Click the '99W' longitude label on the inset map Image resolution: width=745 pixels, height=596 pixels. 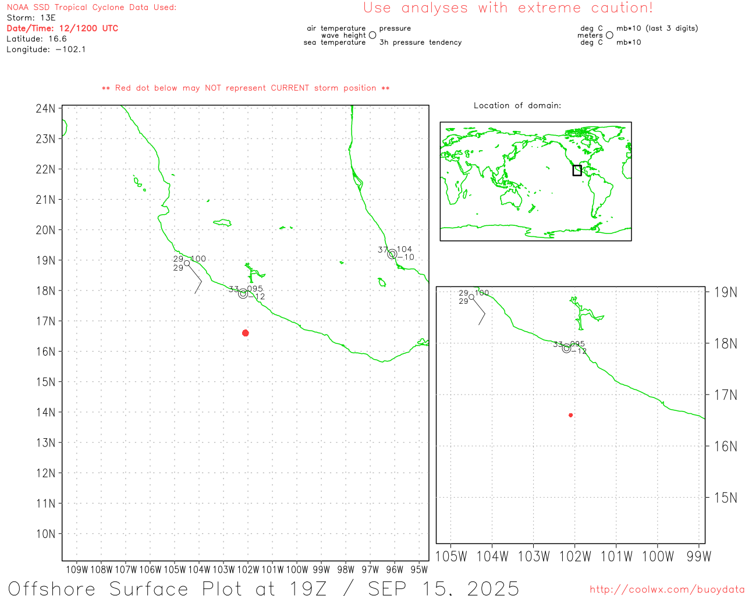pos(699,556)
